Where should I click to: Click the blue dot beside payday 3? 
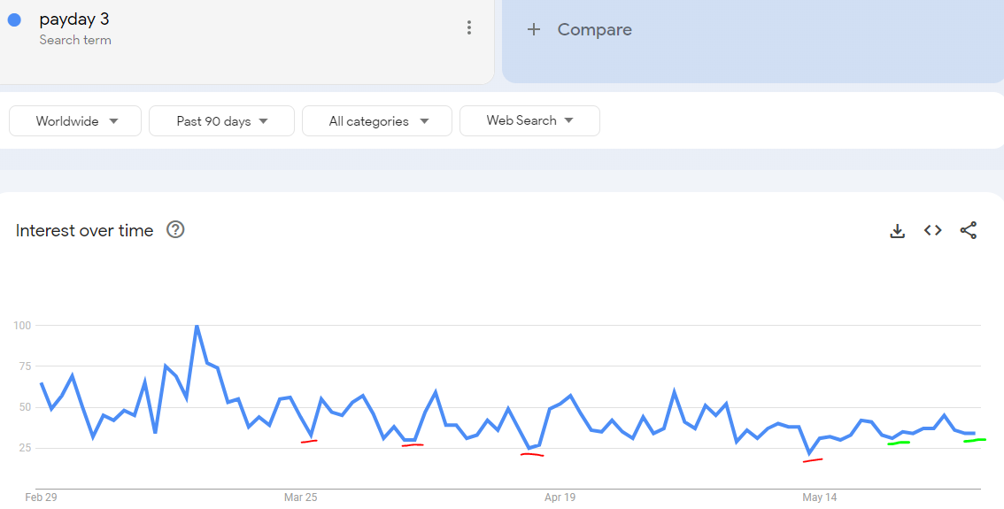14,19
